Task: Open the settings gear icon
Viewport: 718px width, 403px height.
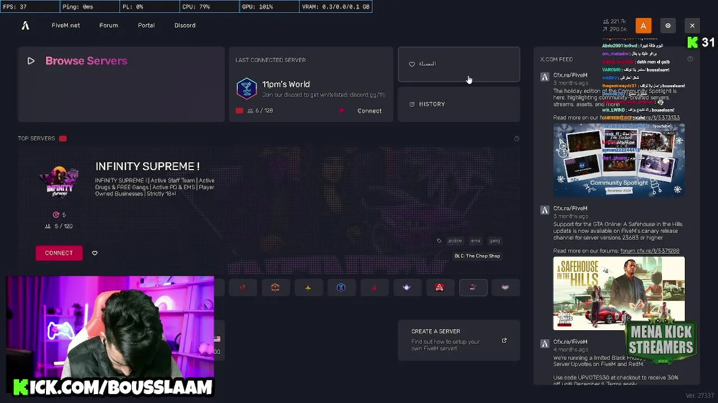Action: [668, 26]
